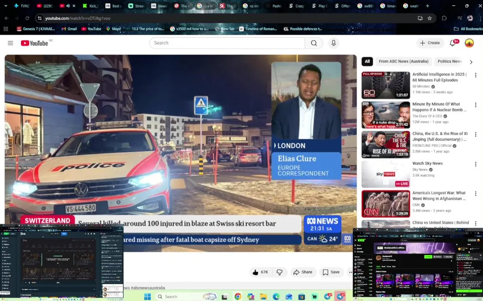
Task: Go back in the browser
Action: pos(6,18)
